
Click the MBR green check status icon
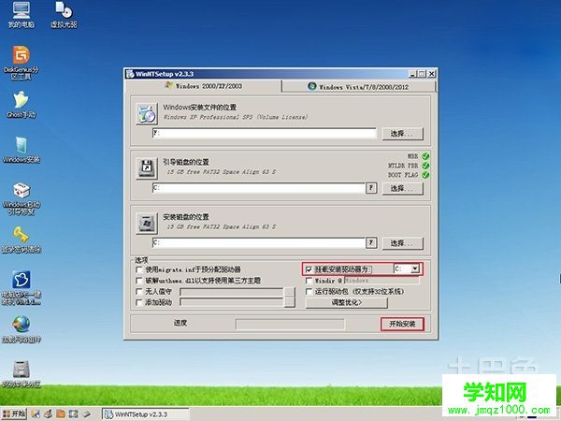click(425, 156)
